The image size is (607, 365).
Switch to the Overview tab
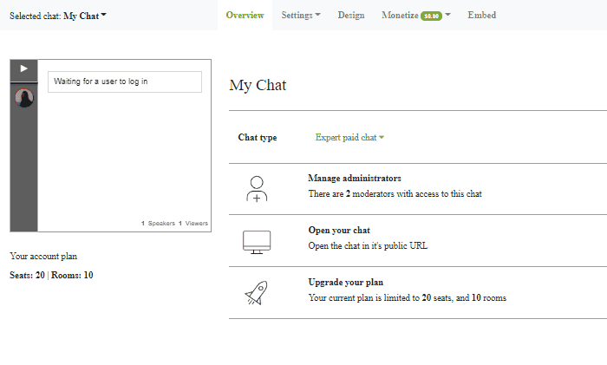pos(245,16)
